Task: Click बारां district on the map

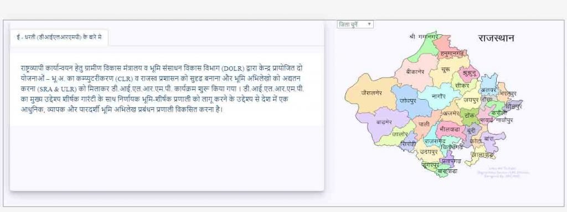Action: [489, 138]
